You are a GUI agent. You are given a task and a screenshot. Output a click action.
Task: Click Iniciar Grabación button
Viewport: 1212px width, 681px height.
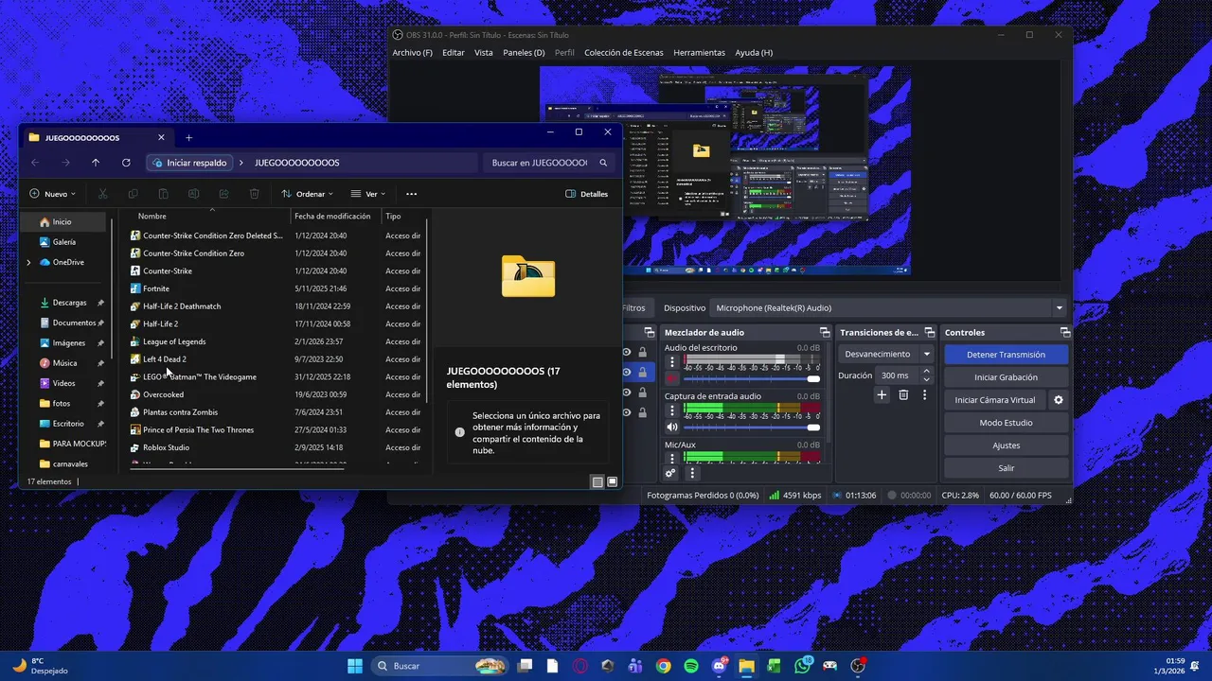(1006, 377)
